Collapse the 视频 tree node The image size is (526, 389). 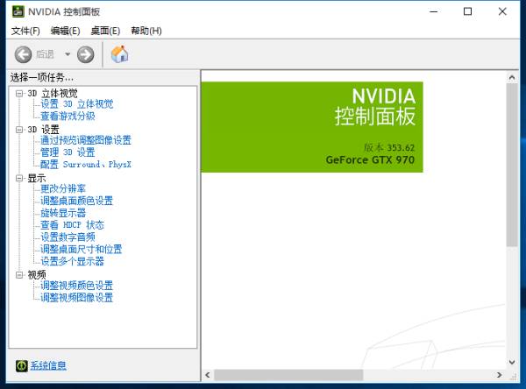coord(19,275)
